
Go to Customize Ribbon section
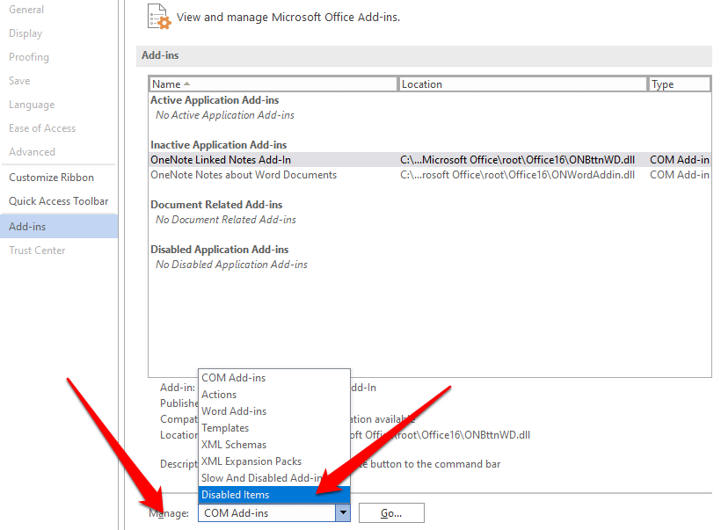coord(51,178)
